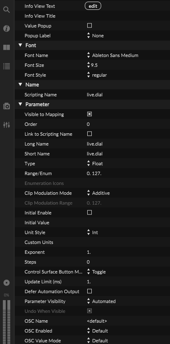Click the 0% CPU readout
Screen dimensions: 170x344
tap(7, 295)
